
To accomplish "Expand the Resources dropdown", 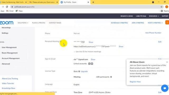I will [x=154, y=16].
